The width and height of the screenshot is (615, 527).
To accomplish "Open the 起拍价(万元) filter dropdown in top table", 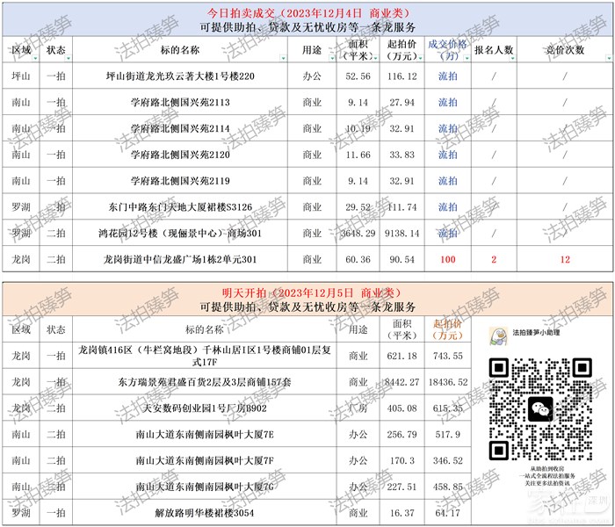I will [421, 59].
